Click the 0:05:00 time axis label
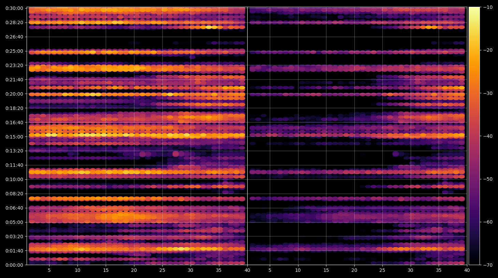 (x=14, y=222)
